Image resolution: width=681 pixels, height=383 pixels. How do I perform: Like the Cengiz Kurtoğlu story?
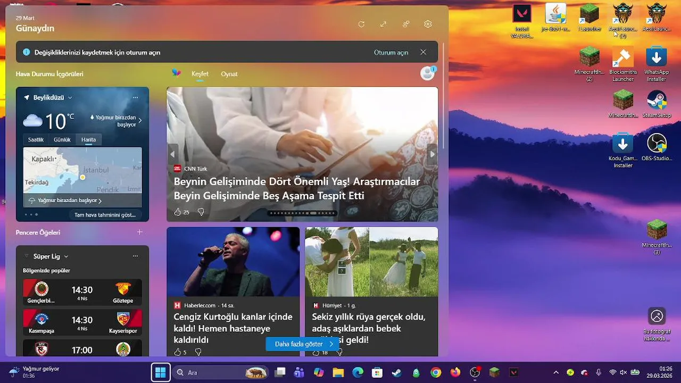[177, 352]
